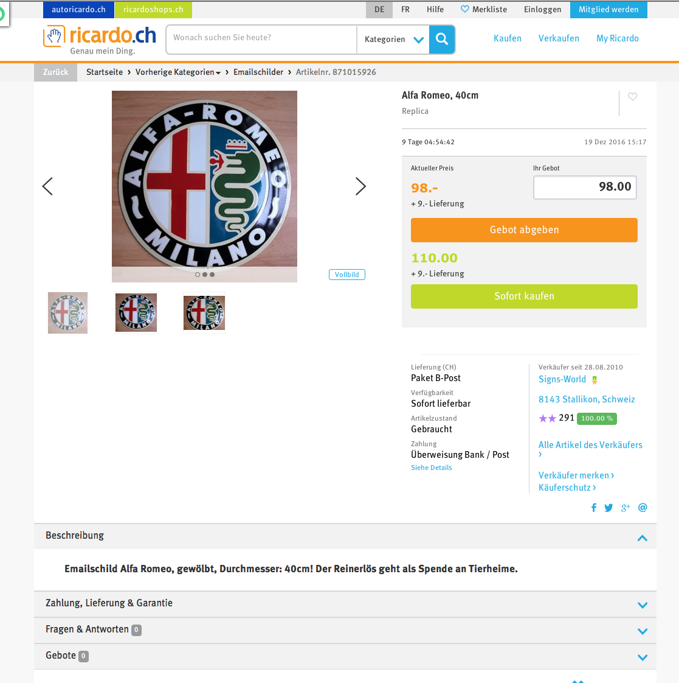The height and width of the screenshot is (683, 679).
Task: Switch to autoricardo.ch tab
Action: 79,10
